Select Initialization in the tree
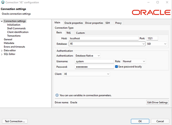Viewport: 172px width, 125px height. (14, 25)
